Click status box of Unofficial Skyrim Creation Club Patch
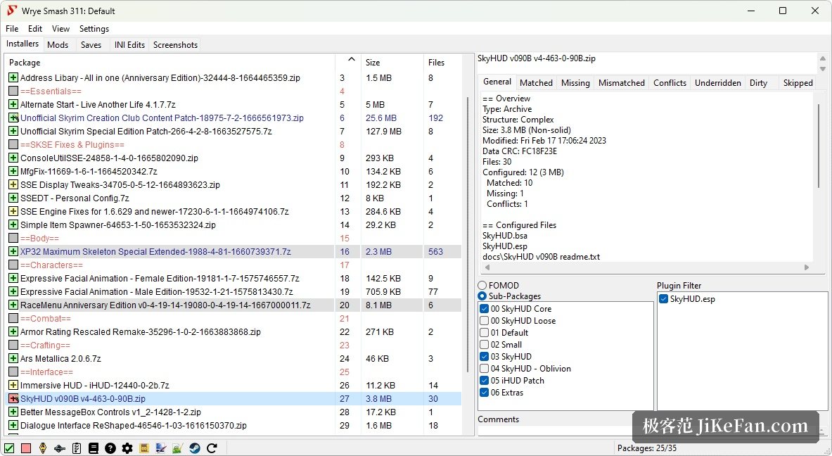The height and width of the screenshot is (456, 832). [x=14, y=118]
